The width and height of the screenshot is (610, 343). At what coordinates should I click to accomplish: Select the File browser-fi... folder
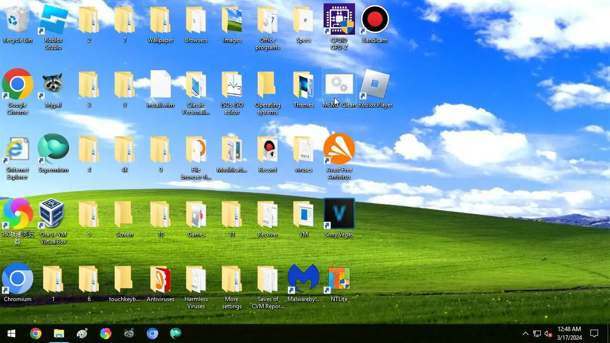(x=196, y=157)
